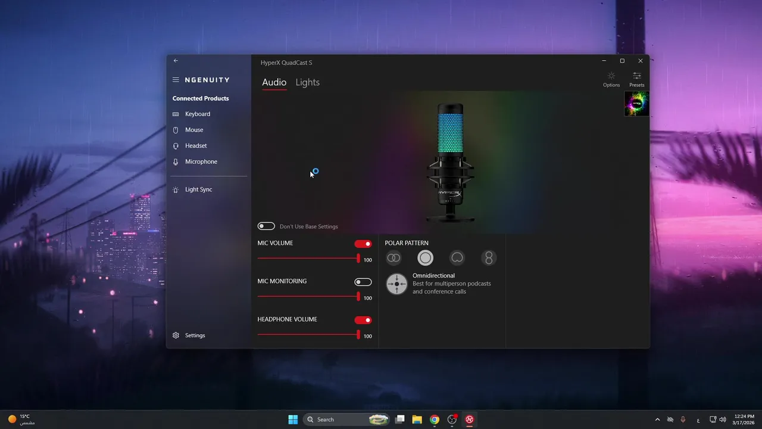Click the back arrow in the title bar

point(176,61)
